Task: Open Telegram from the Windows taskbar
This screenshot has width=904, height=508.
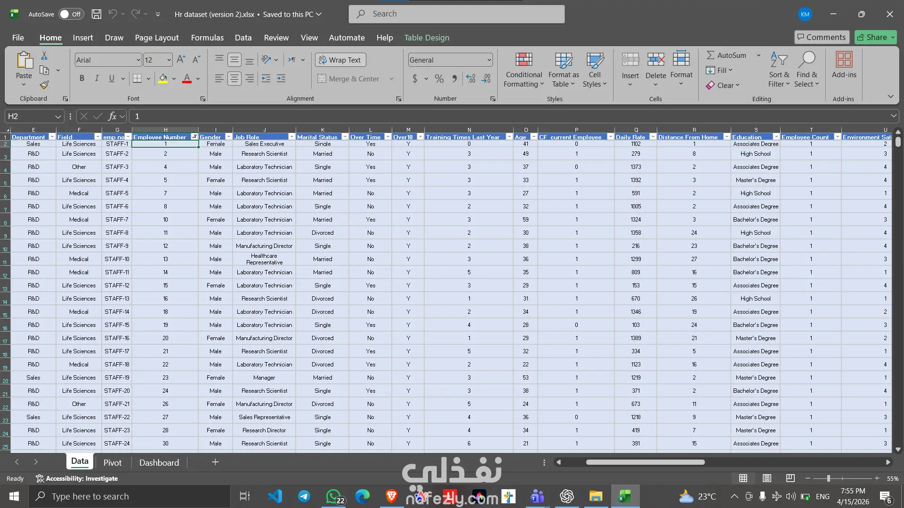Action: (x=304, y=496)
